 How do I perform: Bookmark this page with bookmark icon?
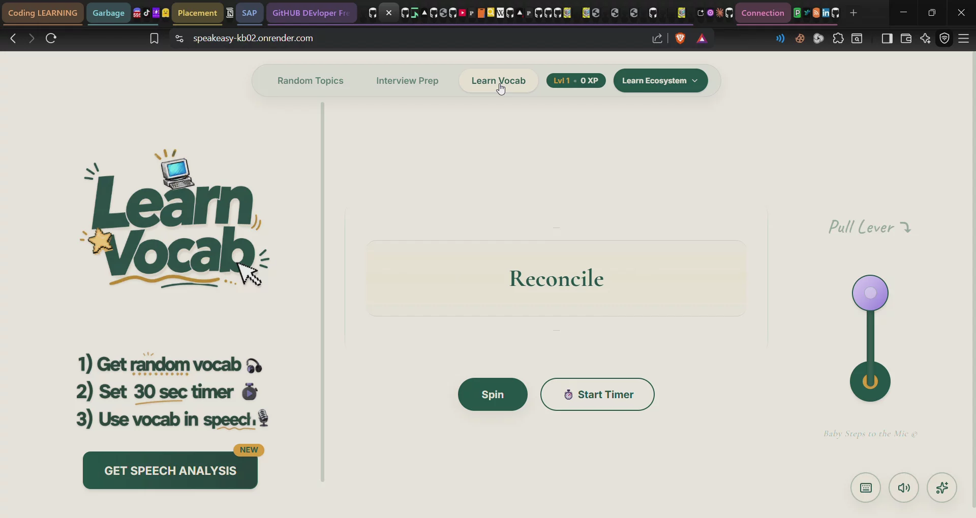click(154, 38)
